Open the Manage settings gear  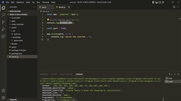coord(3,98)
